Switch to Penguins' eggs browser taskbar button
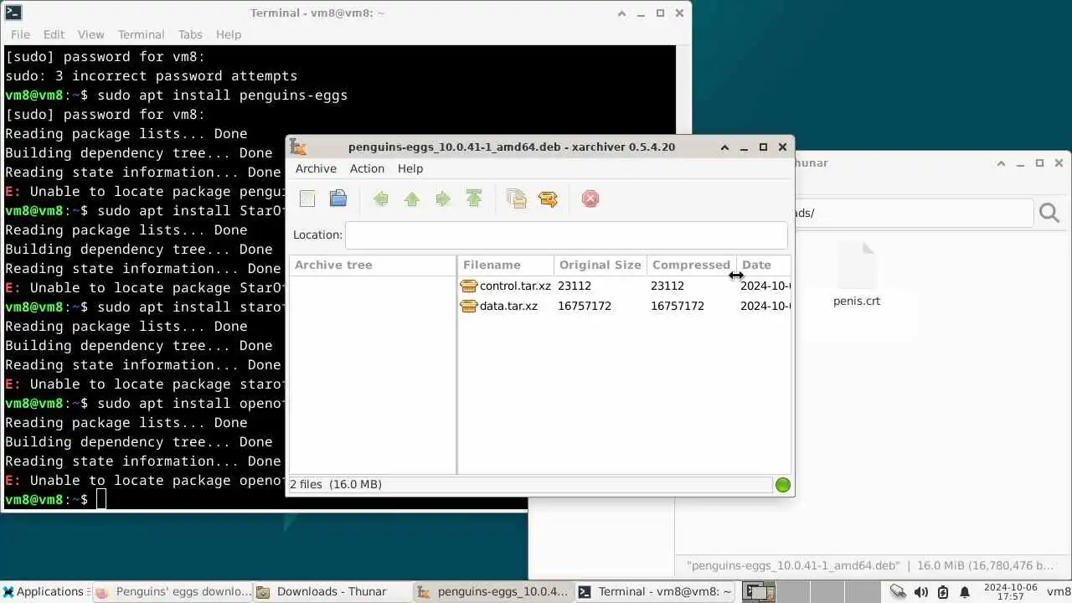The image size is (1072, 603). [x=173, y=591]
